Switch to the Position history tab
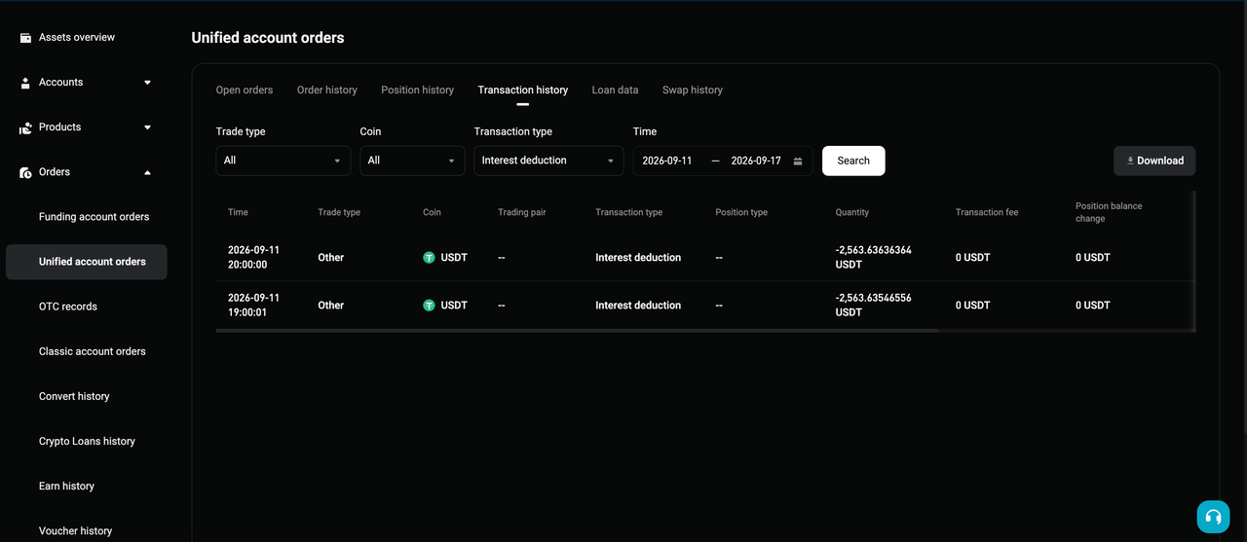The width and height of the screenshot is (1247, 542). (417, 90)
